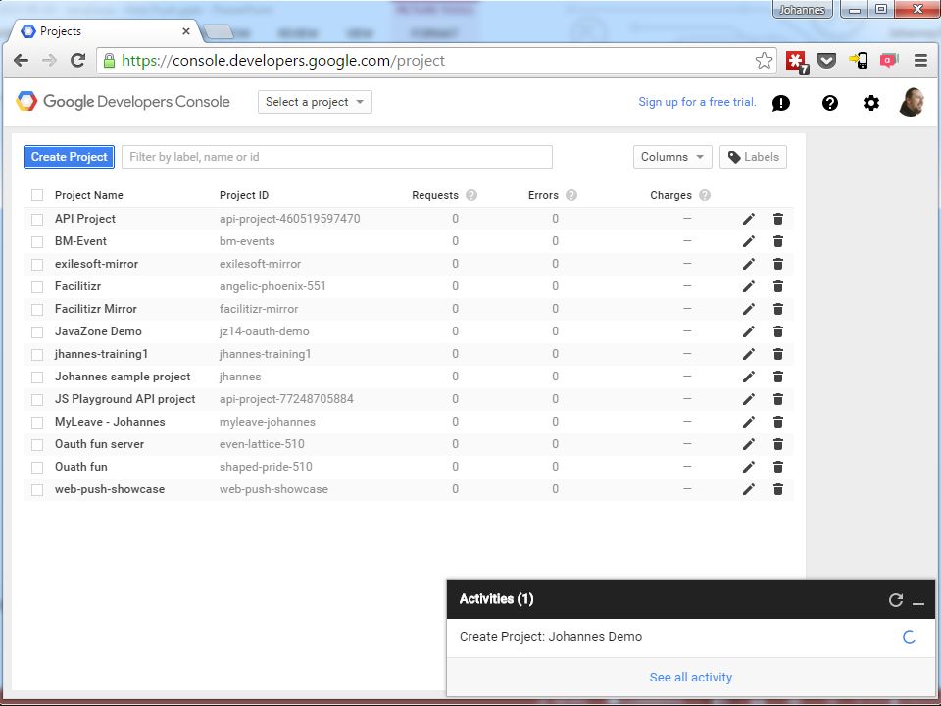
Task: Click the Create Project button
Action: (69, 157)
